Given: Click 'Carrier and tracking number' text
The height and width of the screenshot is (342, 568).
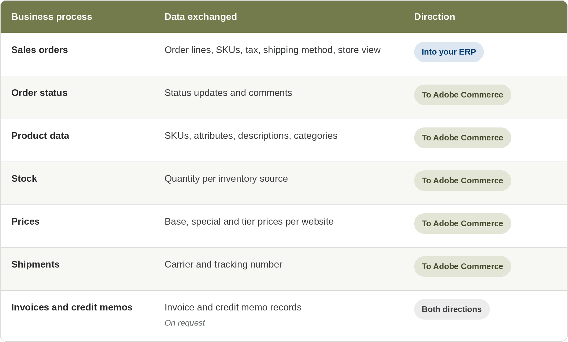Looking at the screenshot, I should pyautogui.click(x=223, y=264).
